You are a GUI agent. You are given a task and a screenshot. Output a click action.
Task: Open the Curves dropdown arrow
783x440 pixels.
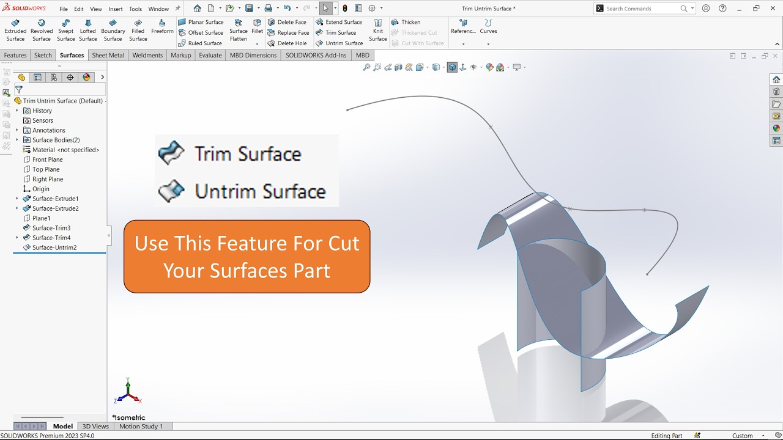pos(488,44)
